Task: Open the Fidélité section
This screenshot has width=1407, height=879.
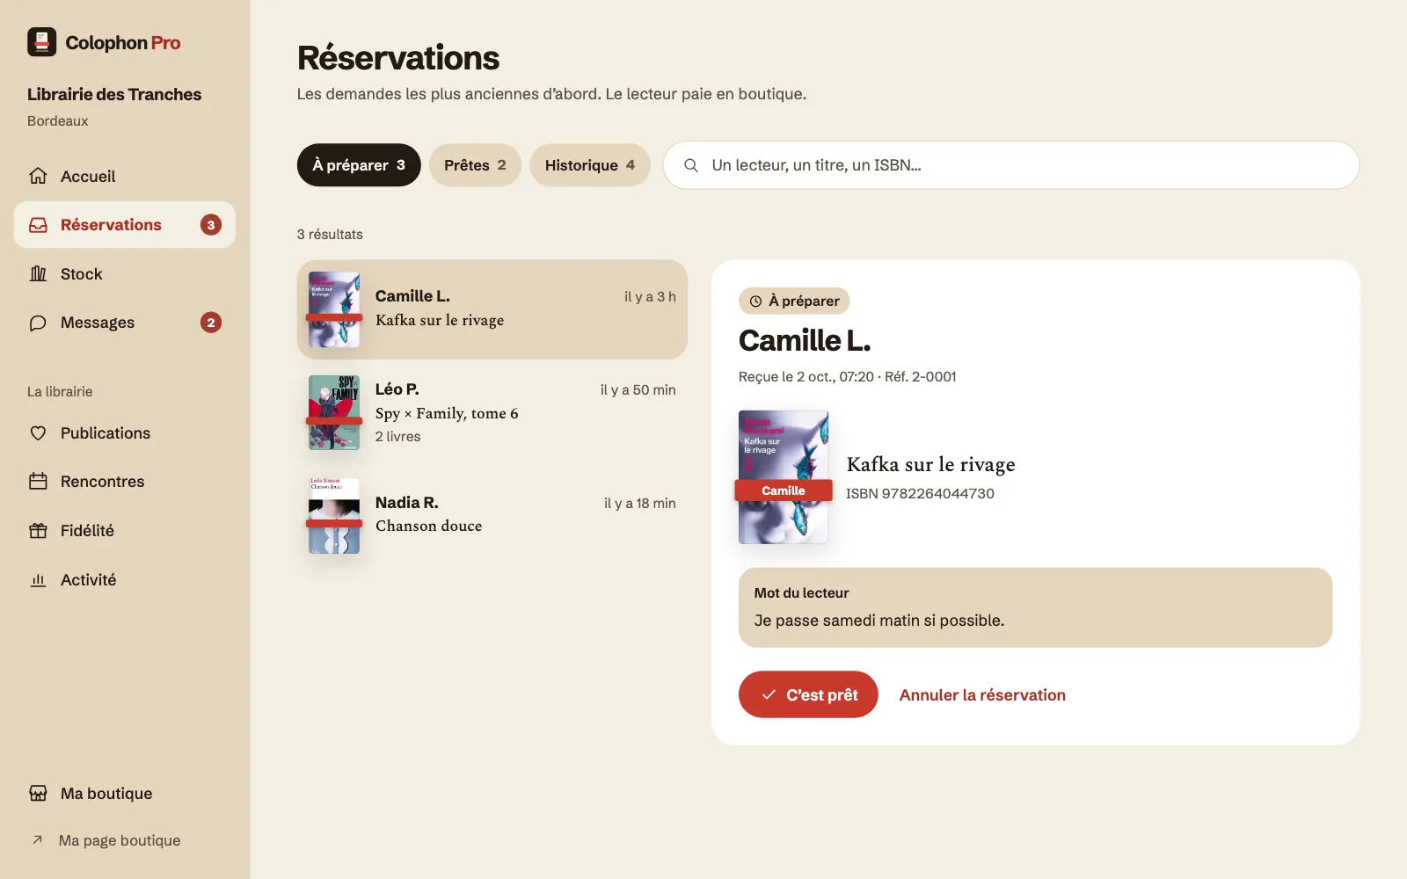Action: click(125, 531)
